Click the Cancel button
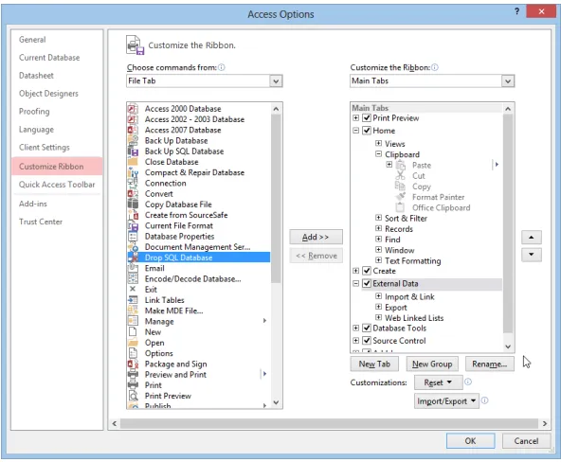Image resolution: width=561 pixels, height=462 pixels. 526,441
